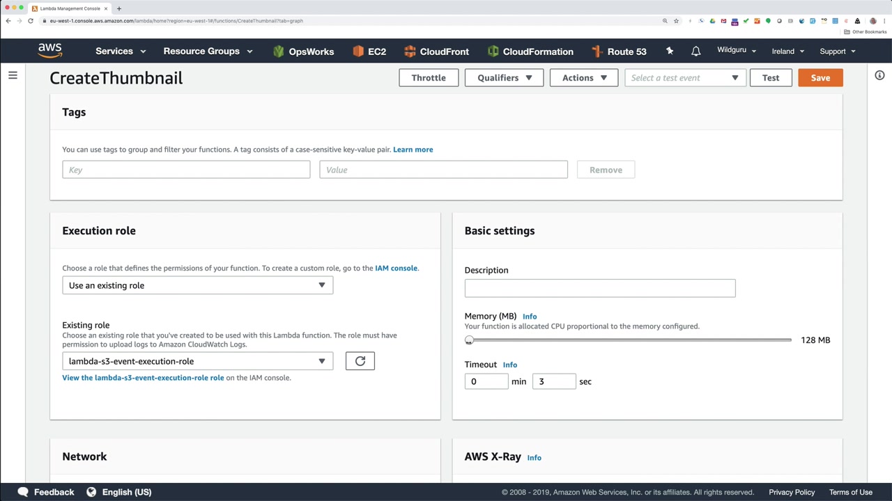Image resolution: width=892 pixels, height=501 pixels.
Task: Open the Select a test event dropdown
Action: pyautogui.click(x=685, y=78)
